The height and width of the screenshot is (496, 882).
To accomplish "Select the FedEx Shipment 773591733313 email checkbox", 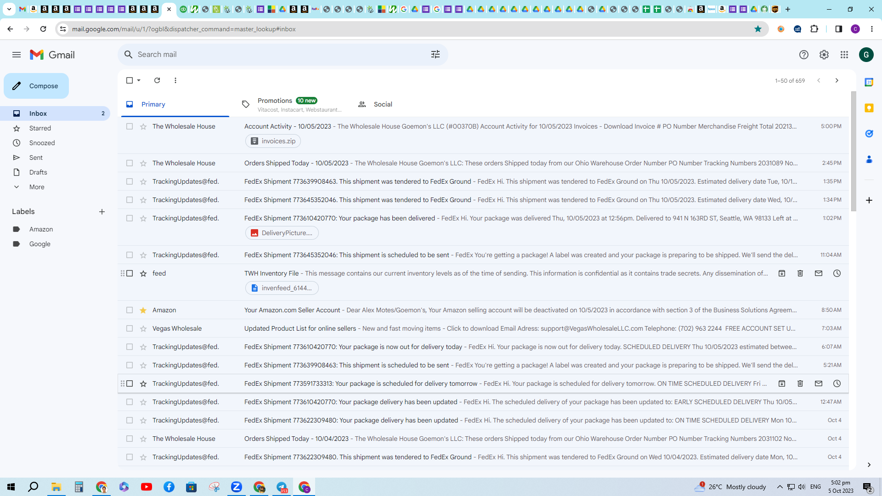I will pos(130,383).
